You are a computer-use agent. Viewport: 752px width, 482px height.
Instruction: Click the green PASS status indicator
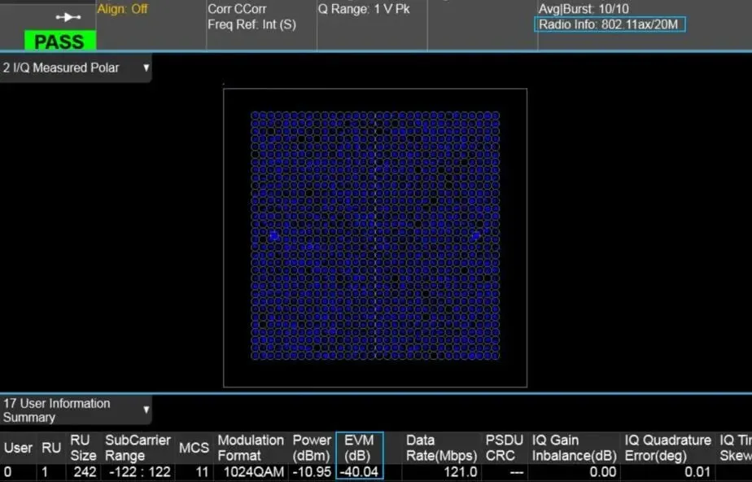60,41
